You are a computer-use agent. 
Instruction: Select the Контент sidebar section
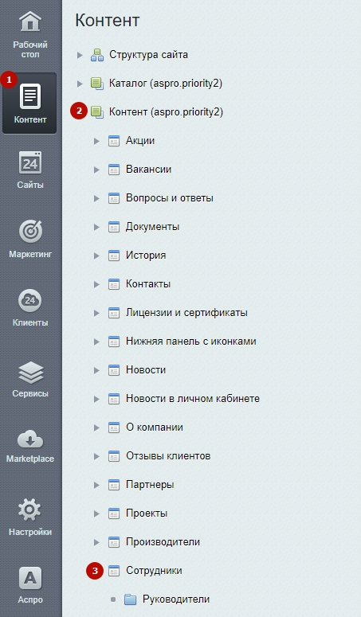pyautogui.click(x=29, y=103)
